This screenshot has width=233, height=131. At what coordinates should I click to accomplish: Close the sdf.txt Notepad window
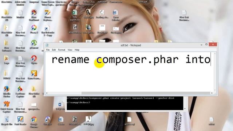[213, 44]
